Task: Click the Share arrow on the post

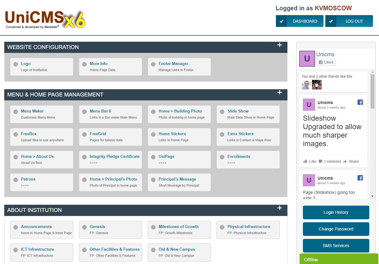Action: click(x=345, y=161)
